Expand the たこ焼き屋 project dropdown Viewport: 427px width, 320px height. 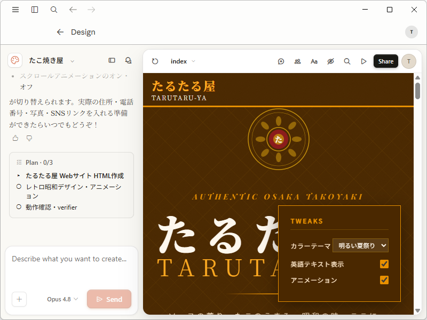[72, 61]
